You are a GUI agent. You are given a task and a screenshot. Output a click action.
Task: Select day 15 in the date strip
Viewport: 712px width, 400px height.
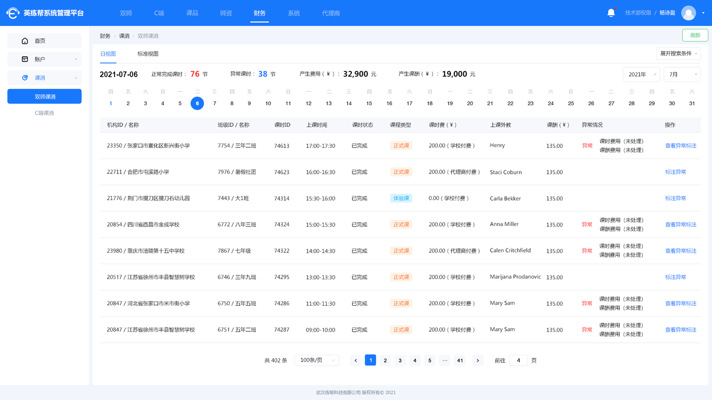tap(369, 104)
